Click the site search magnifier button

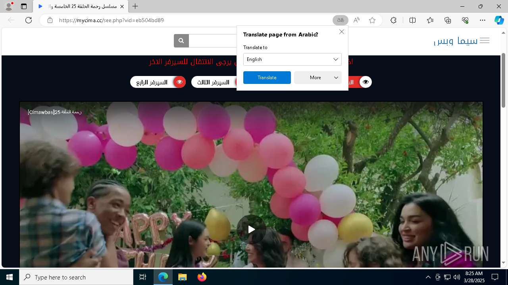[181, 41]
